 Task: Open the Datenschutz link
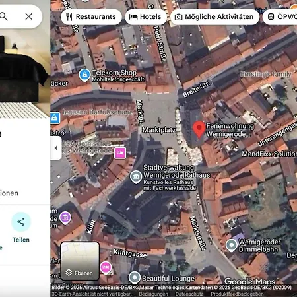[189, 294]
